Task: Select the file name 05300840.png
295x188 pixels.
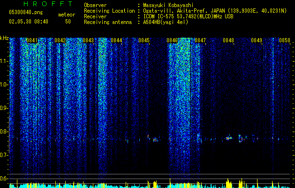Action: (x=26, y=12)
